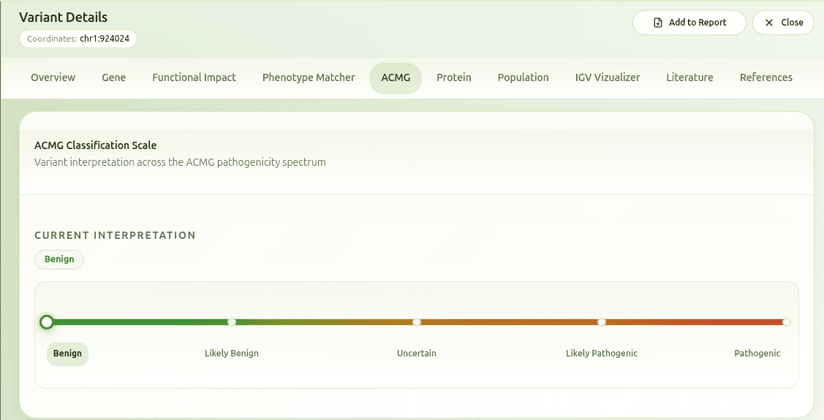Go to the Phenotype Matcher tab
The height and width of the screenshot is (420, 824).
pyautogui.click(x=309, y=77)
